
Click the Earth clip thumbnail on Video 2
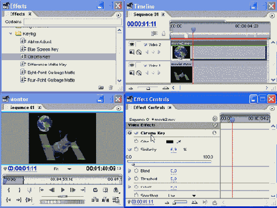[x=181, y=52]
